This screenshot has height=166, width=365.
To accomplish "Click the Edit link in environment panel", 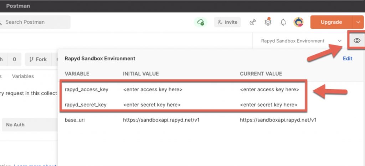I will [347, 59].
